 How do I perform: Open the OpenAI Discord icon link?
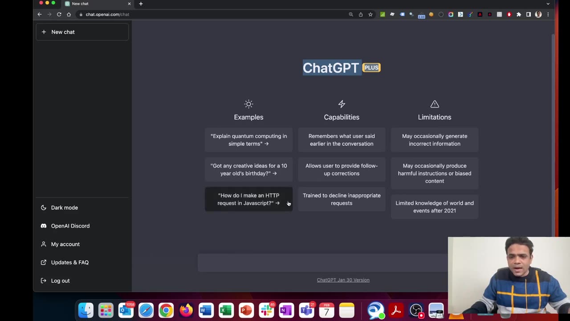coord(44,226)
